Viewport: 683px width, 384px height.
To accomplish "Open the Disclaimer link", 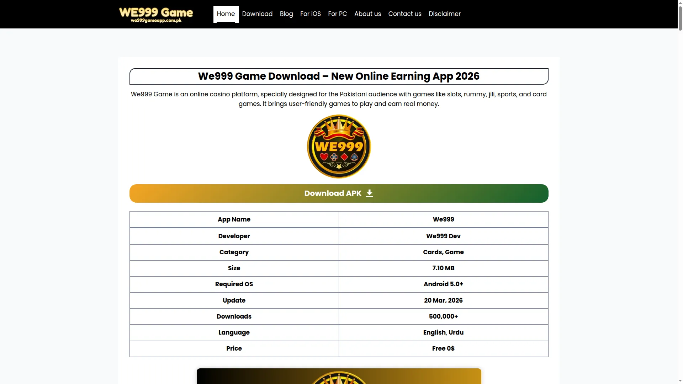I will tap(445, 14).
